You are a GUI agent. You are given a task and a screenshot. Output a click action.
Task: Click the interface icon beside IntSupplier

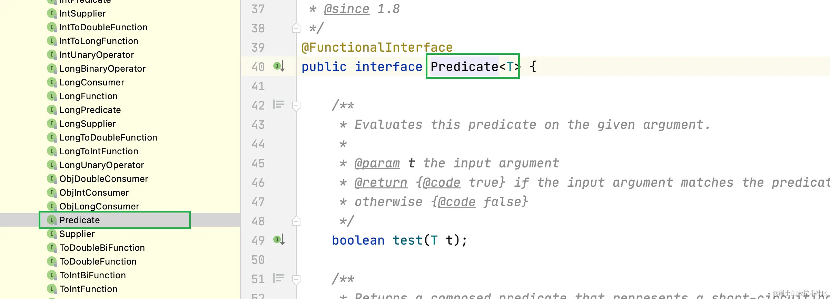[x=51, y=13]
